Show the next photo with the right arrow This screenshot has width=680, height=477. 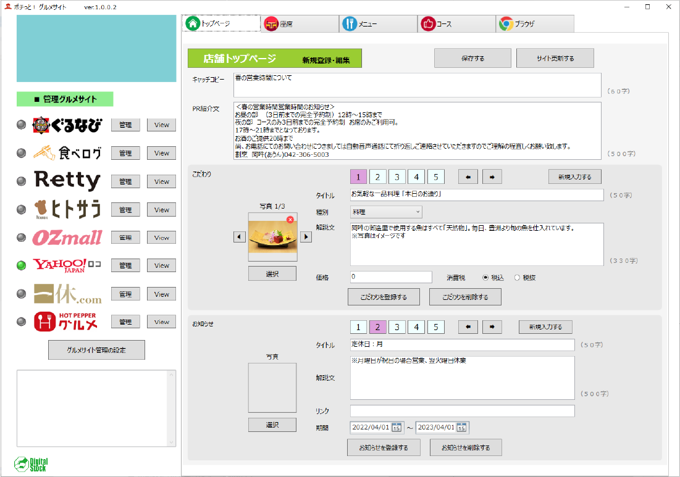[306, 237]
